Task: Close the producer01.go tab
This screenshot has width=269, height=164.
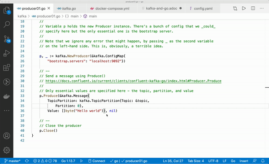Action: click(49, 8)
